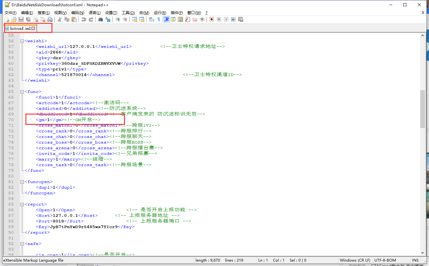Viewport: 429px width, 266px height.
Task: Open the 语言(L) menu
Action: (x=94, y=13)
